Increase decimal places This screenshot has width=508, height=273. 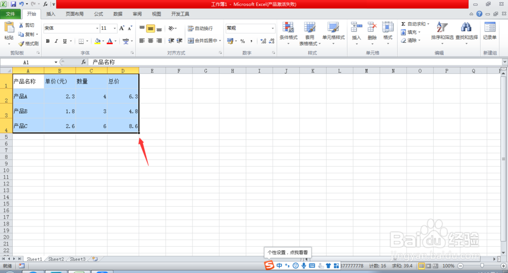[263, 41]
